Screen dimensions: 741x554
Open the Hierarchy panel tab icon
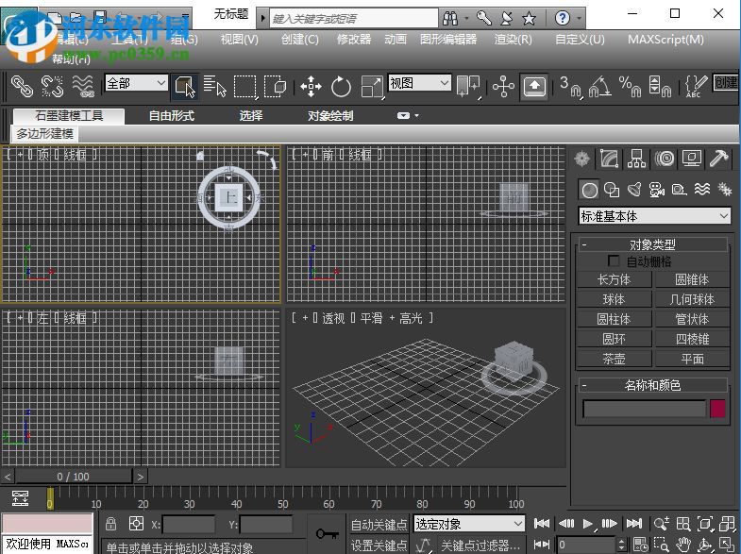(636, 159)
